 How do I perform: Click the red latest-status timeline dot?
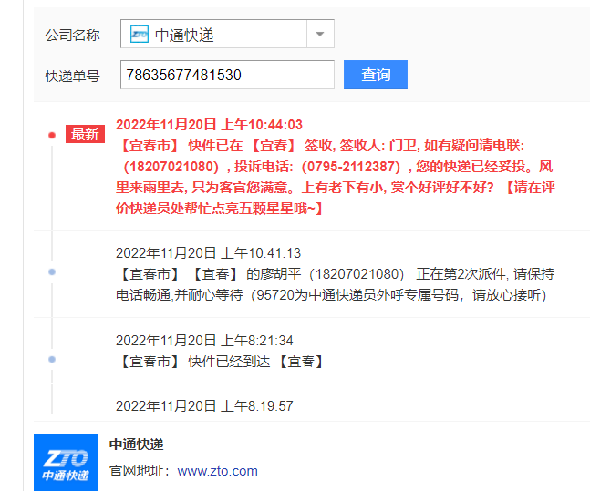[x=52, y=135]
